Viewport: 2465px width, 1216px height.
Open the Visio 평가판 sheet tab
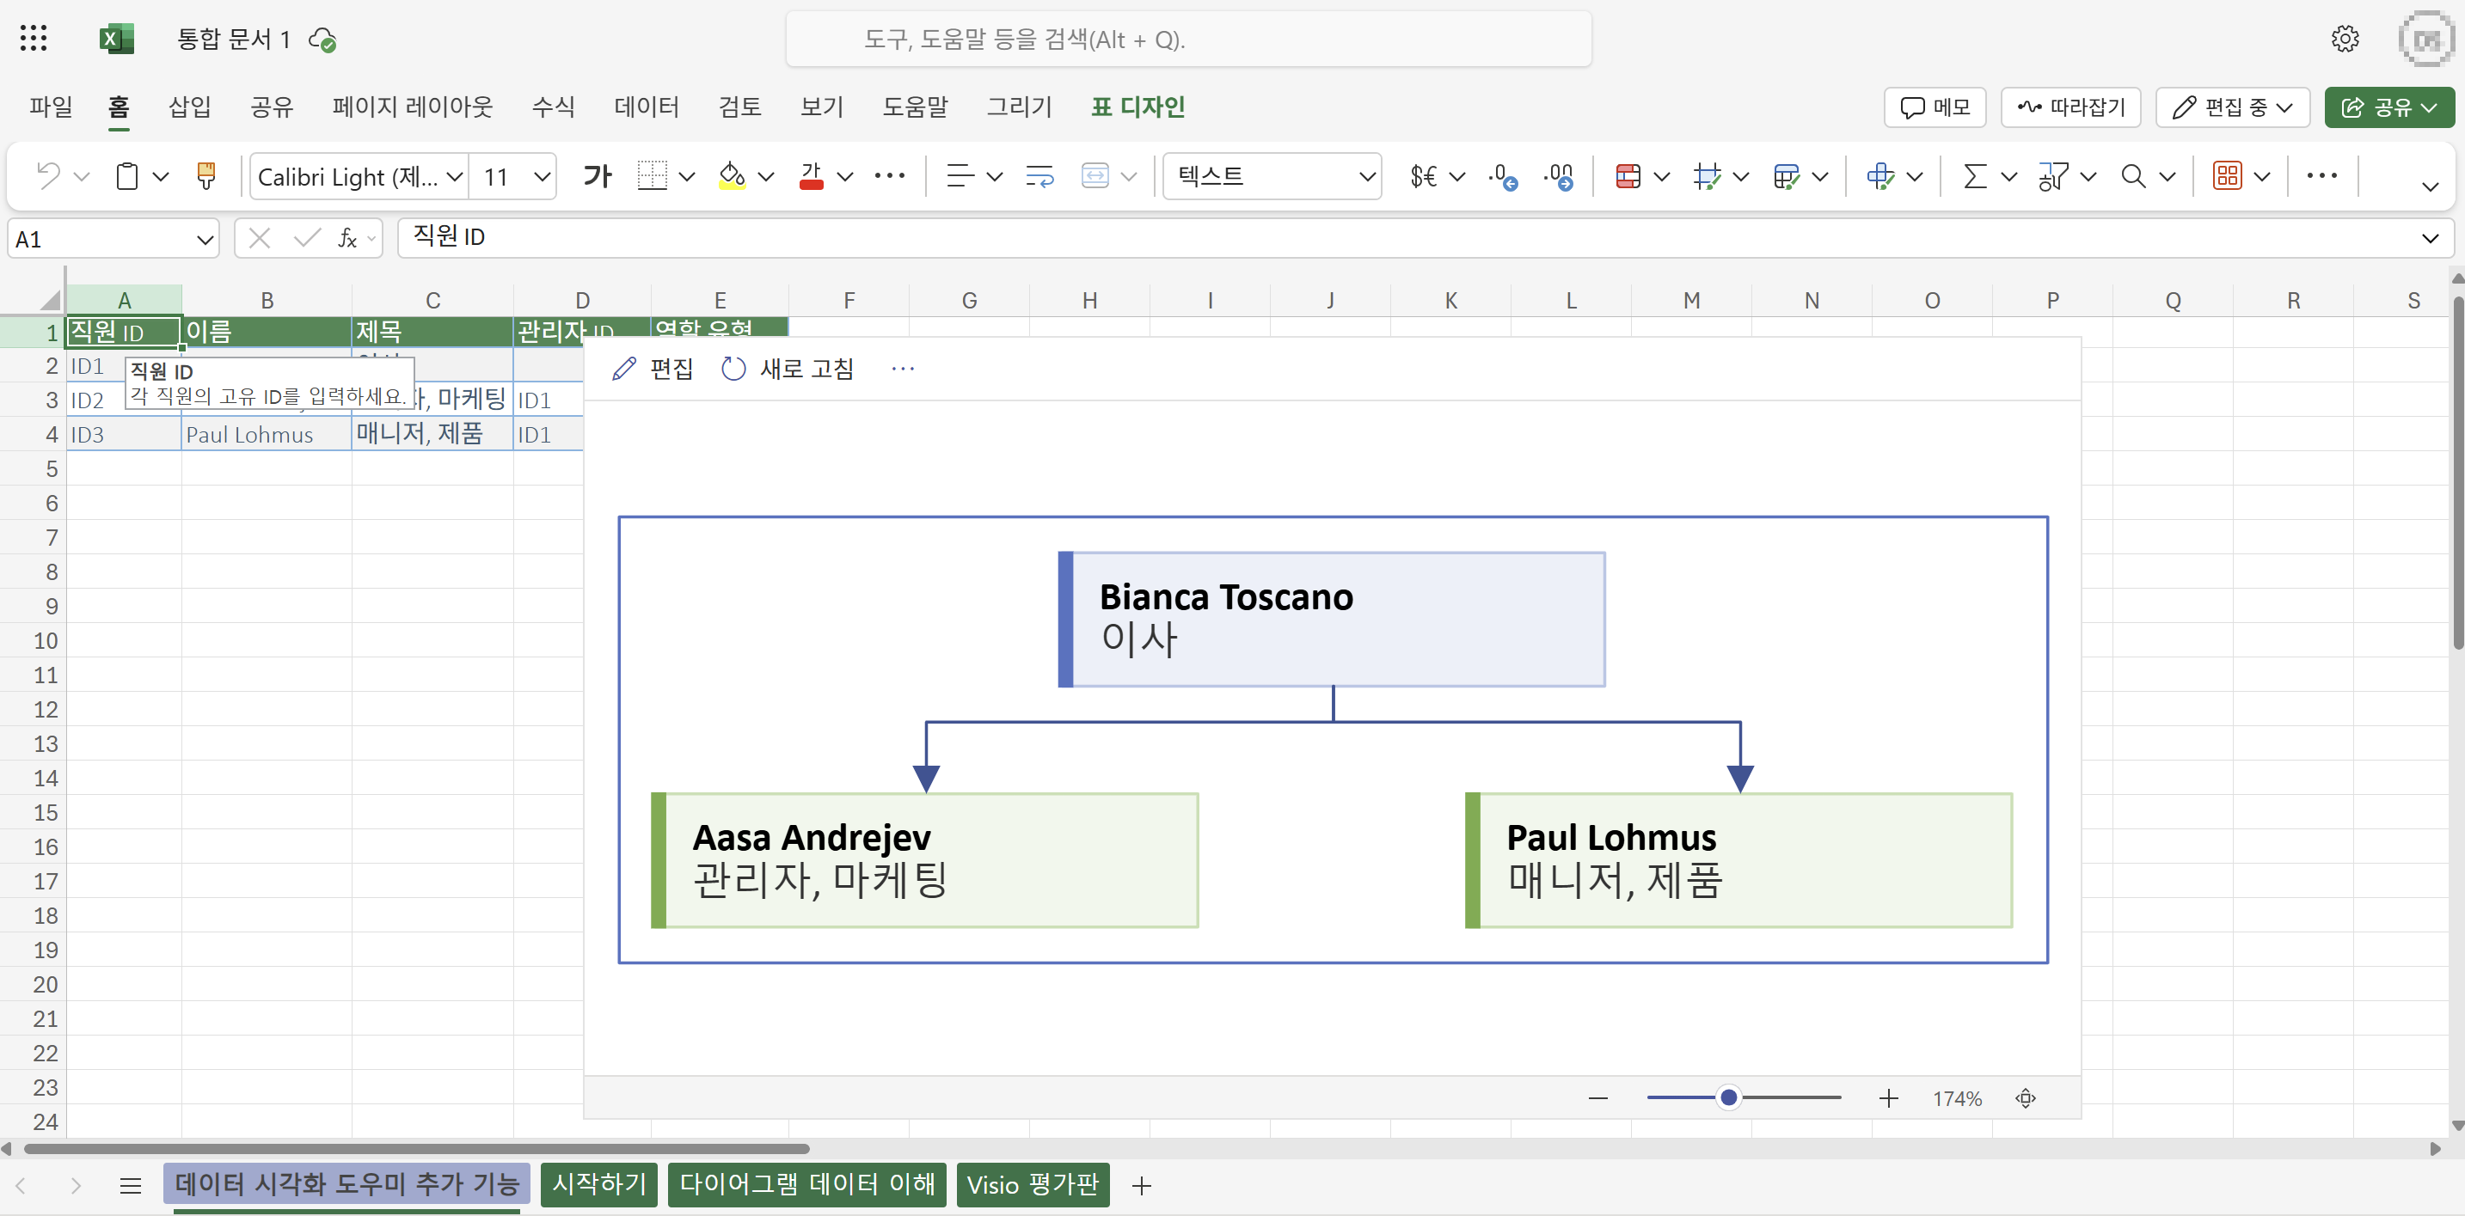pos(1033,1184)
